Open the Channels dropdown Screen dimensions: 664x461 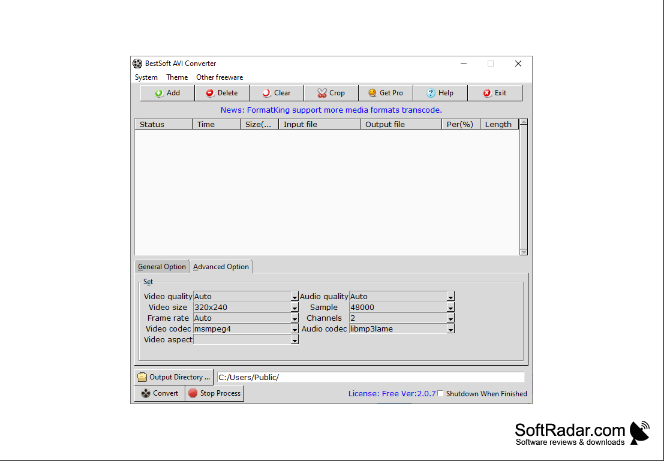[450, 318]
